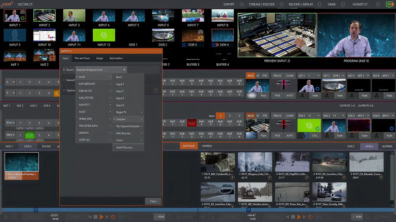This screenshot has width=396, height=222.
Task: Toggle loop on the DDR 4 player
Action: (310, 217)
